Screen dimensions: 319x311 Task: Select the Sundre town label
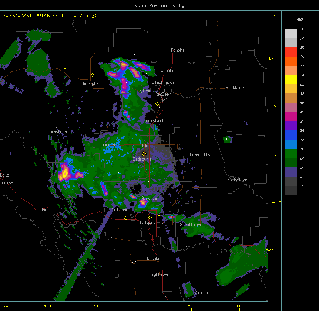point(108,144)
